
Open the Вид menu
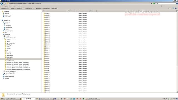pyautogui.click(x=10, y=6)
